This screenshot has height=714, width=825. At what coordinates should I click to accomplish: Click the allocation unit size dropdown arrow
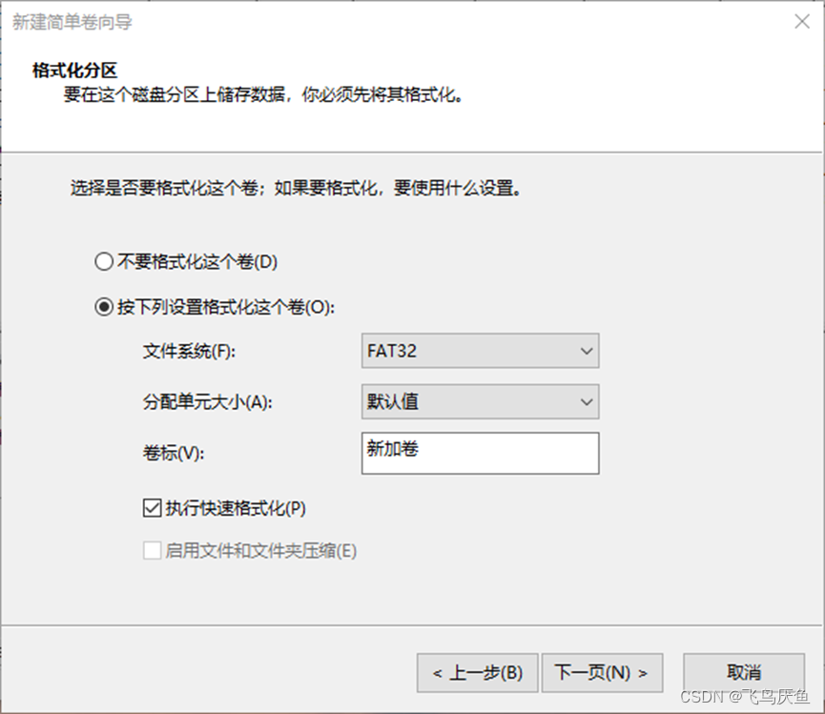[x=588, y=401]
